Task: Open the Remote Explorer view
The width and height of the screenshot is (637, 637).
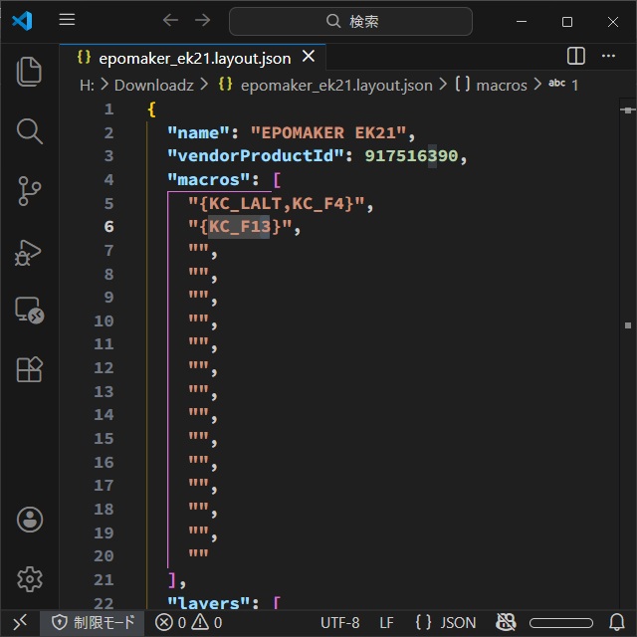Action: point(30,311)
